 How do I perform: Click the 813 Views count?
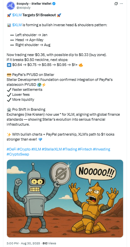click(x=49, y=243)
